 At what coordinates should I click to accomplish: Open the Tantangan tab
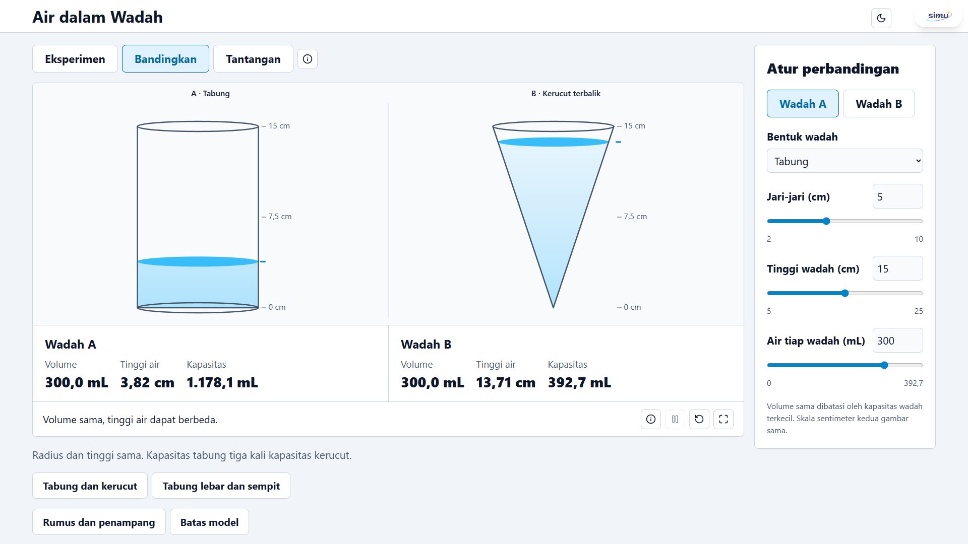[253, 59]
